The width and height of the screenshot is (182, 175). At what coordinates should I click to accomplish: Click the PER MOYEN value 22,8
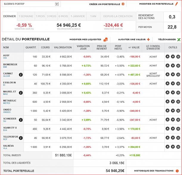pyautogui.click(x=172, y=27)
